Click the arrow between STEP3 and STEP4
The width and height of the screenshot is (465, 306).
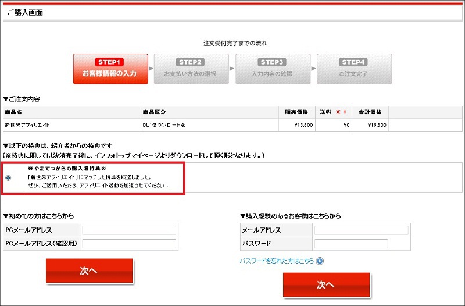pos(313,69)
